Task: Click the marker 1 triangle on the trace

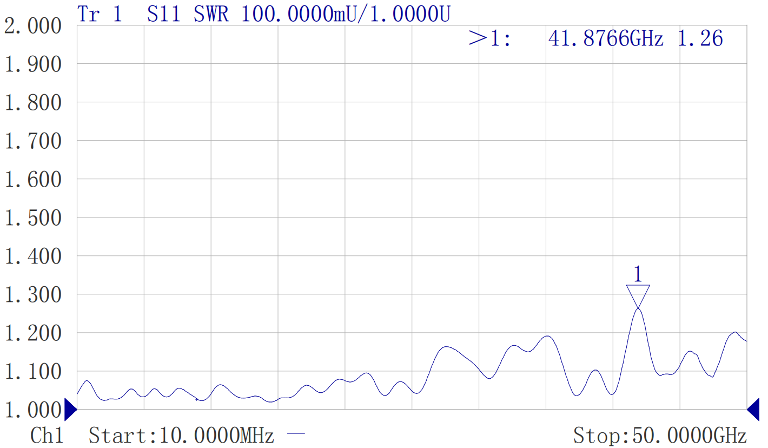Action: 638,295
